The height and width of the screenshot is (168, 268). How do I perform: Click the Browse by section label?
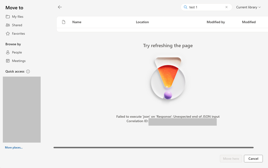(13, 44)
